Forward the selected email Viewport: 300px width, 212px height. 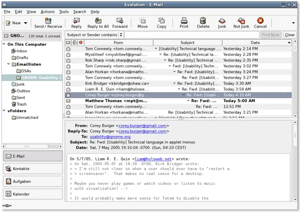120,21
